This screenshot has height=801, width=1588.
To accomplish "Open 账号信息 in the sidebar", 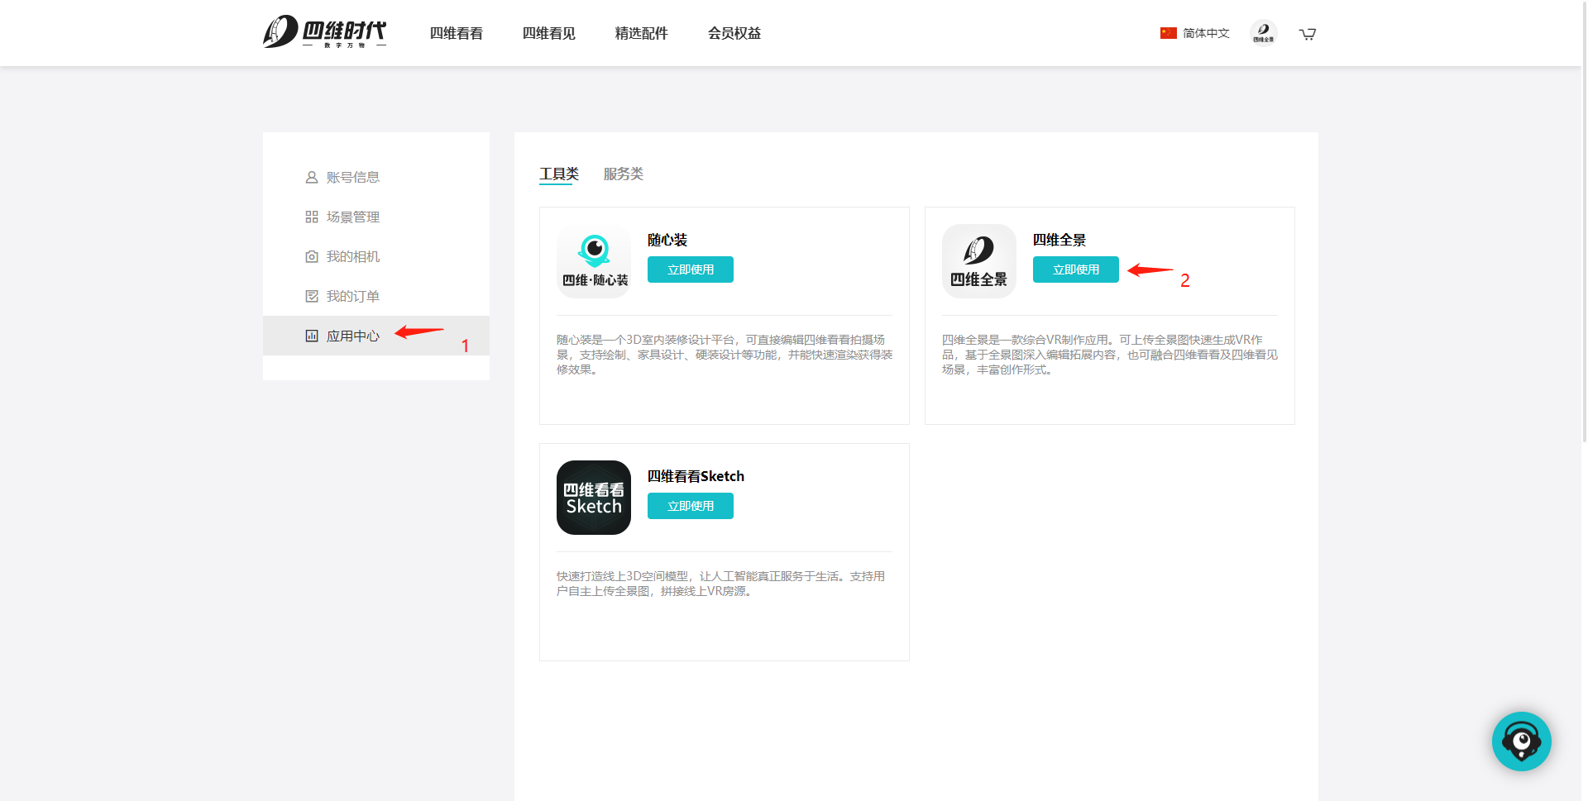I will point(352,177).
